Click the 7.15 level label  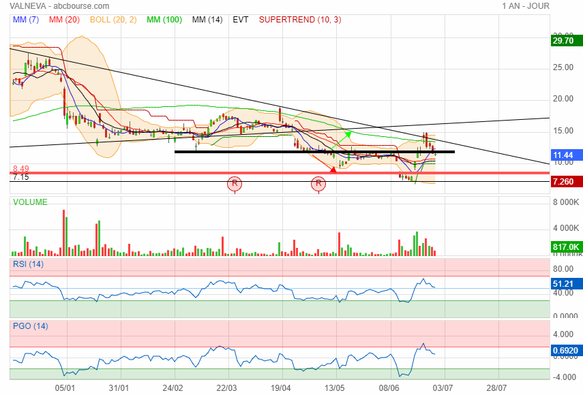(x=21, y=177)
